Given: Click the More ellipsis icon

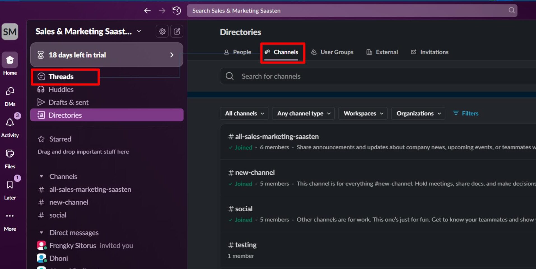Looking at the screenshot, I should tap(10, 216).
